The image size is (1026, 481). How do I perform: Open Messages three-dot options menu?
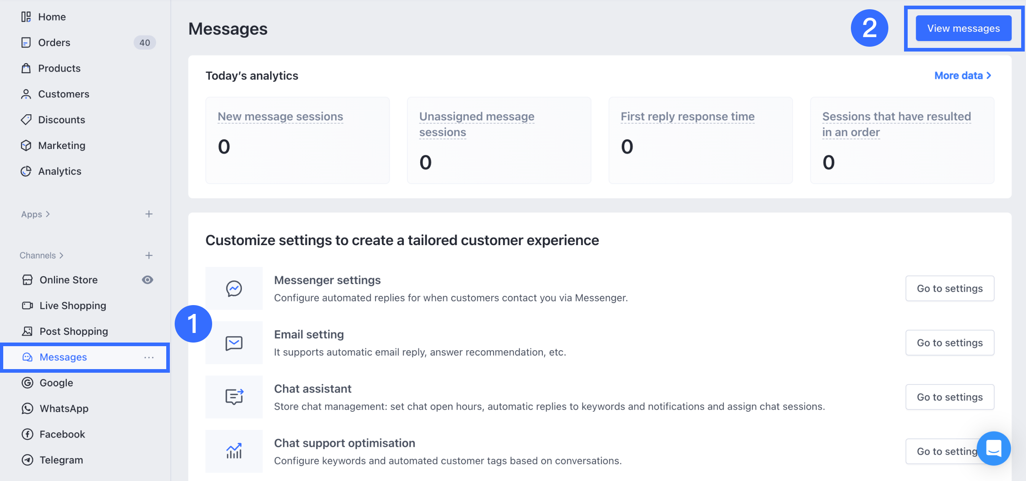coord(149,357)
